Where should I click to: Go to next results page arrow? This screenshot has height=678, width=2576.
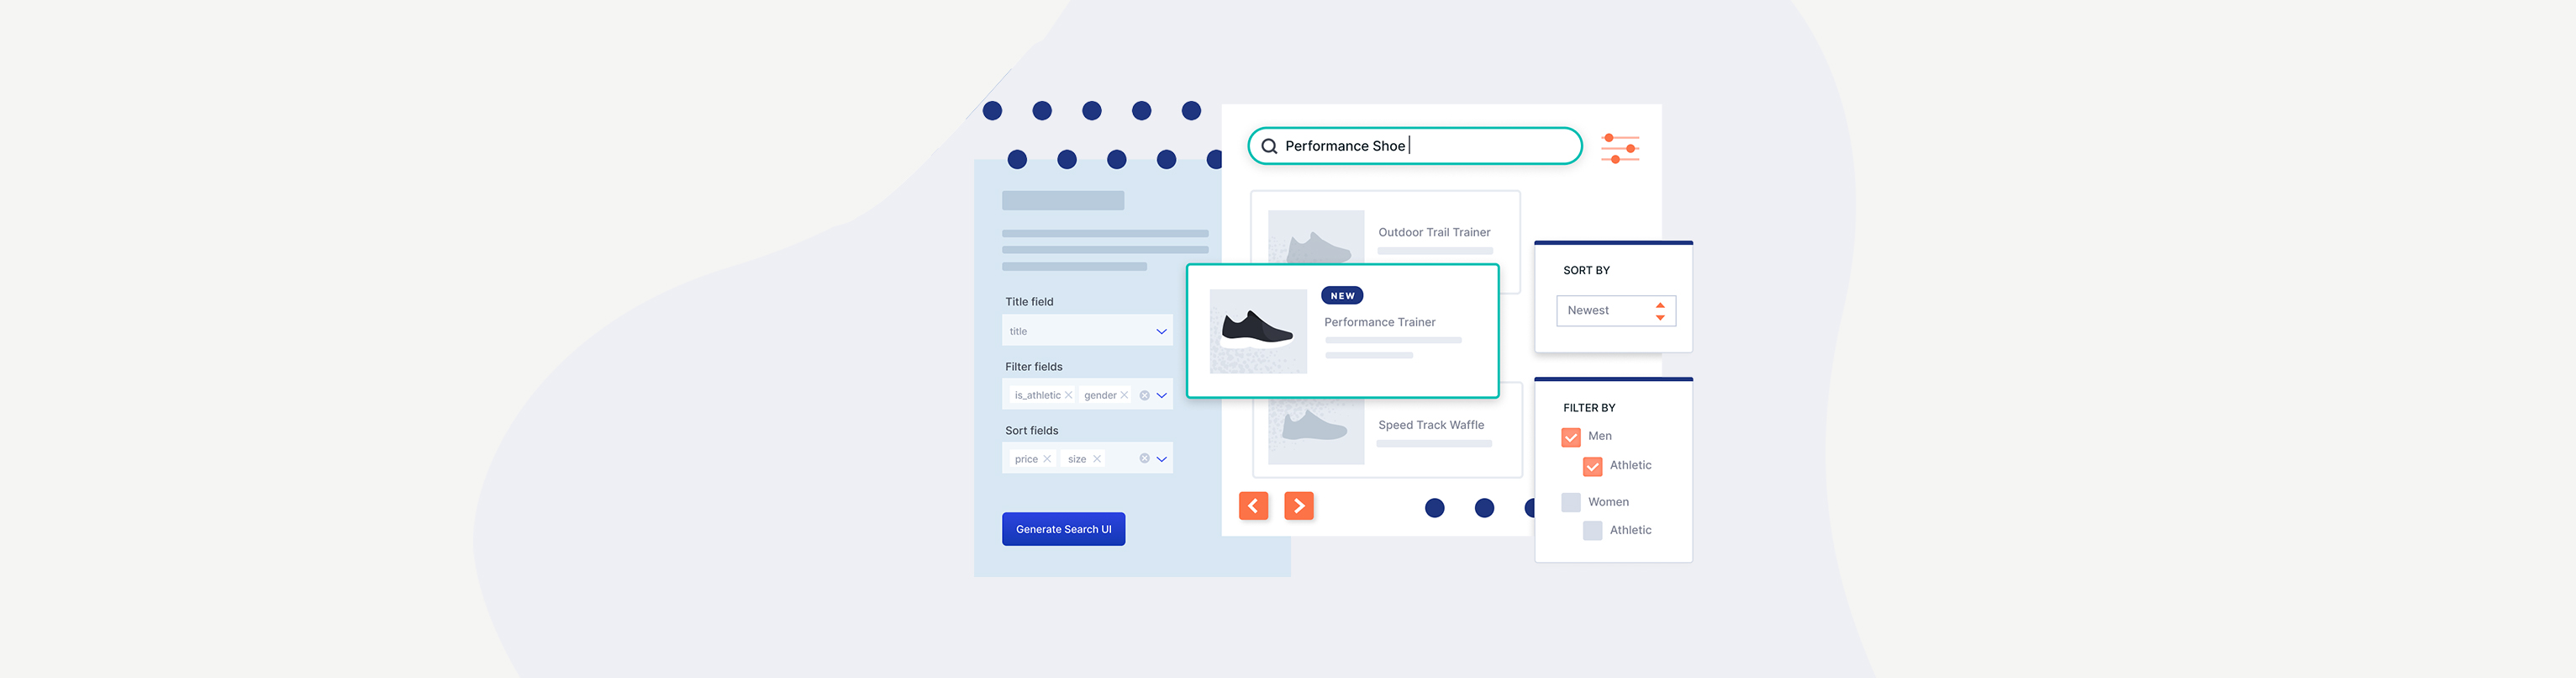[x=1298, y=506]
